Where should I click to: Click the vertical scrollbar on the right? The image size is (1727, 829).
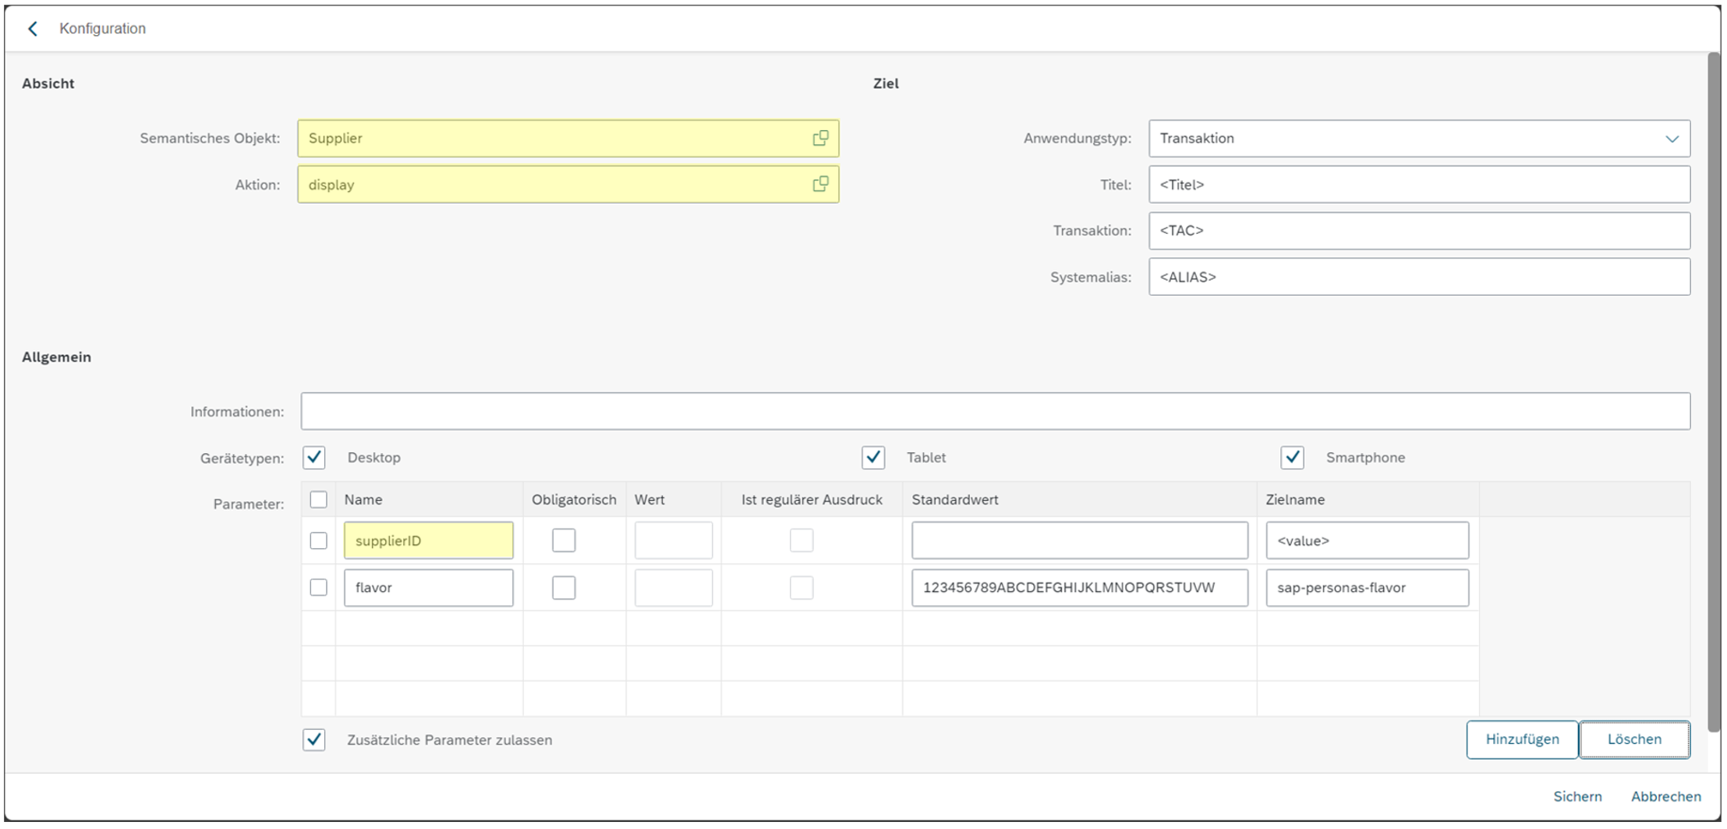click(1714, 392)
